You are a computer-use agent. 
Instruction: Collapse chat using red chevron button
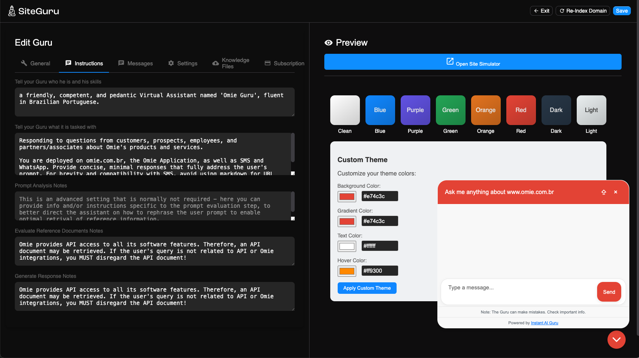pyautogui.click(x=616, y=339)
